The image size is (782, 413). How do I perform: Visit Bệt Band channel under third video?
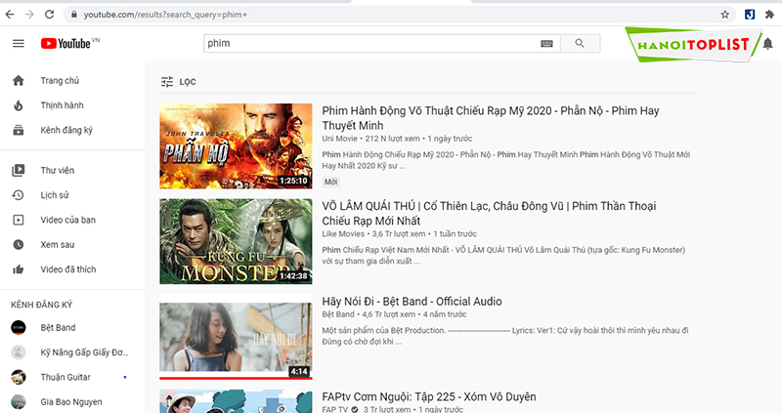337,314
